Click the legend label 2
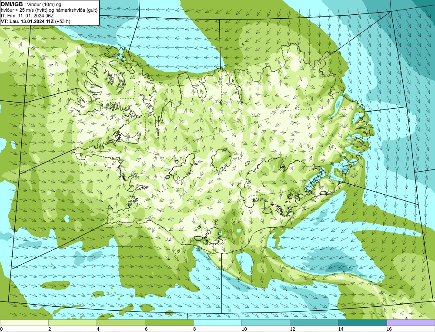Viewport: 435px width, 332px height. coord(50,329)
